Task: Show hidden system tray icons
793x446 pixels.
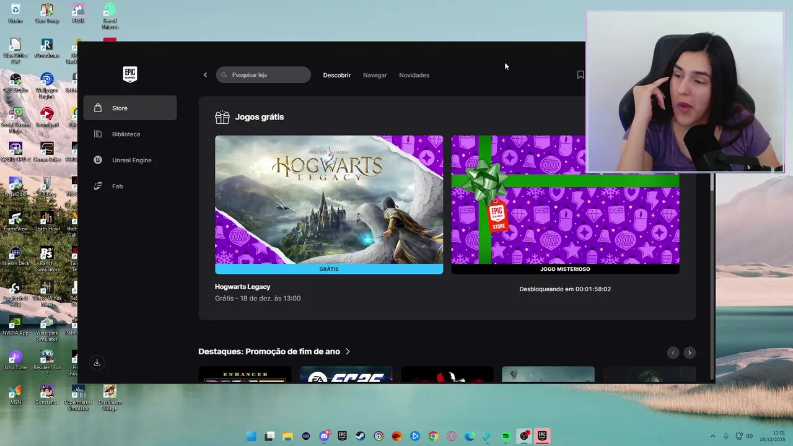Action: [712, 436]
